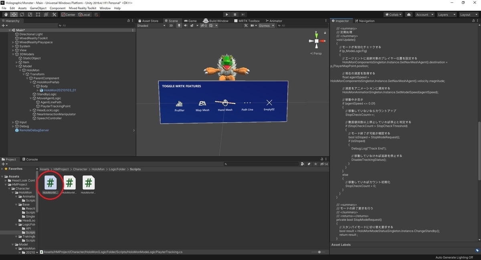
Task: Toggle scene effects icon
Action: point(193,26)
